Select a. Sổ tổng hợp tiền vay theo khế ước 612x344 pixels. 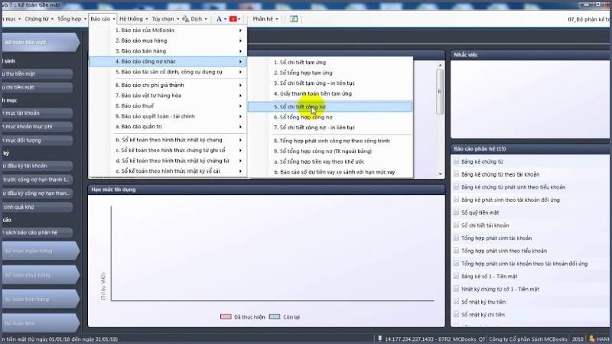click(x=330, y=161)
